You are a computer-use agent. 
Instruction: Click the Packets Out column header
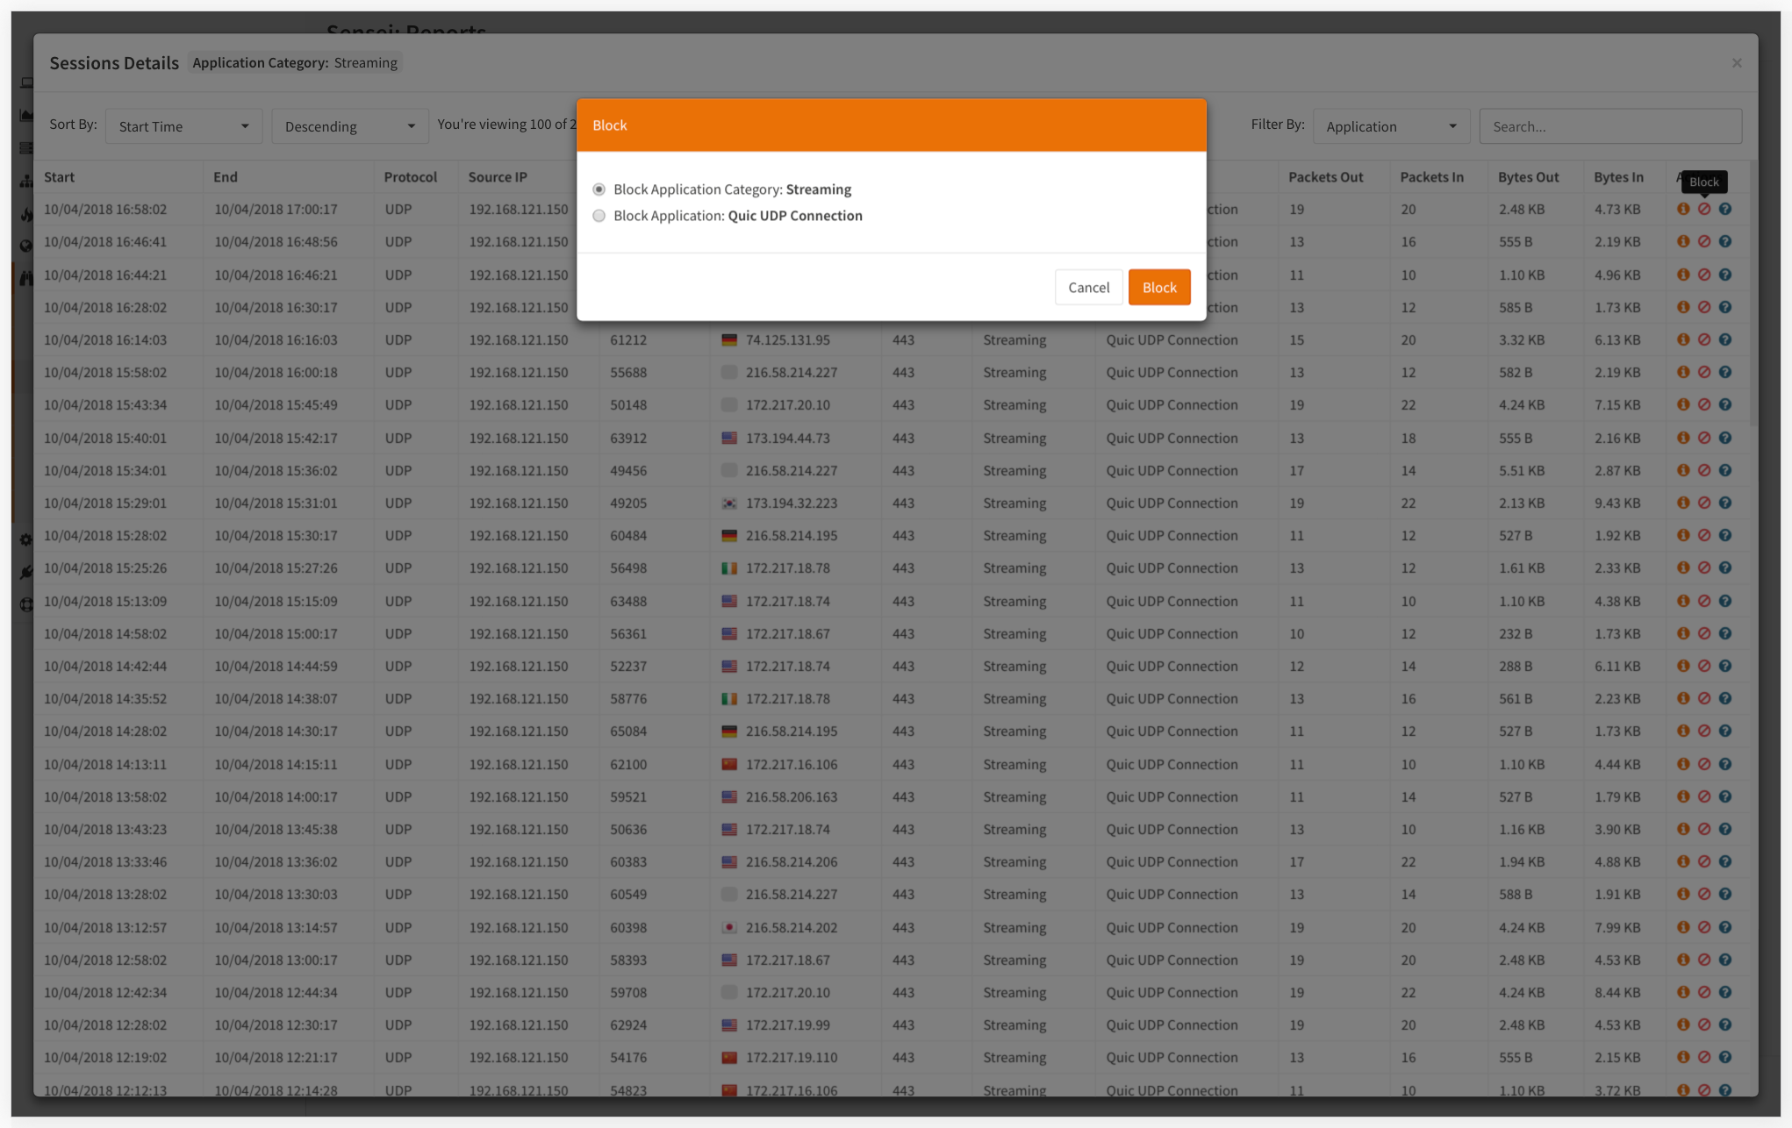click(1325, 177)
